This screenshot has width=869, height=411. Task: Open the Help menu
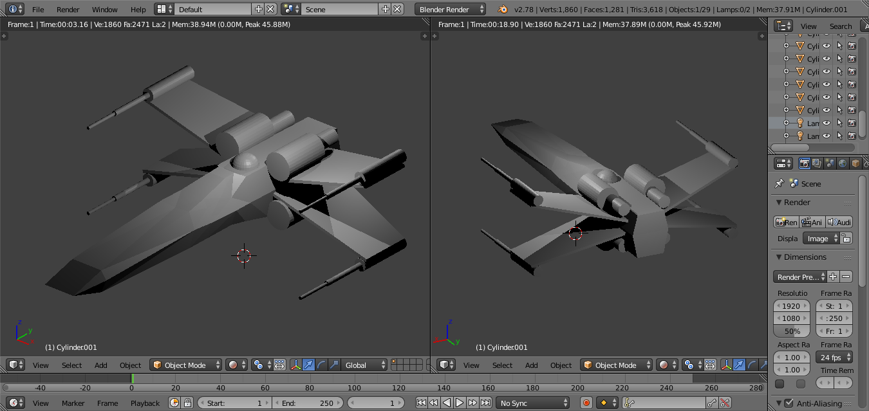pos(138,10)
